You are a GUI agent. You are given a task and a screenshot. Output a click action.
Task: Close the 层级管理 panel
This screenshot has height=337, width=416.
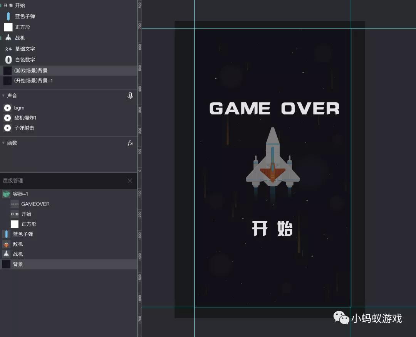tap(130, 180)
